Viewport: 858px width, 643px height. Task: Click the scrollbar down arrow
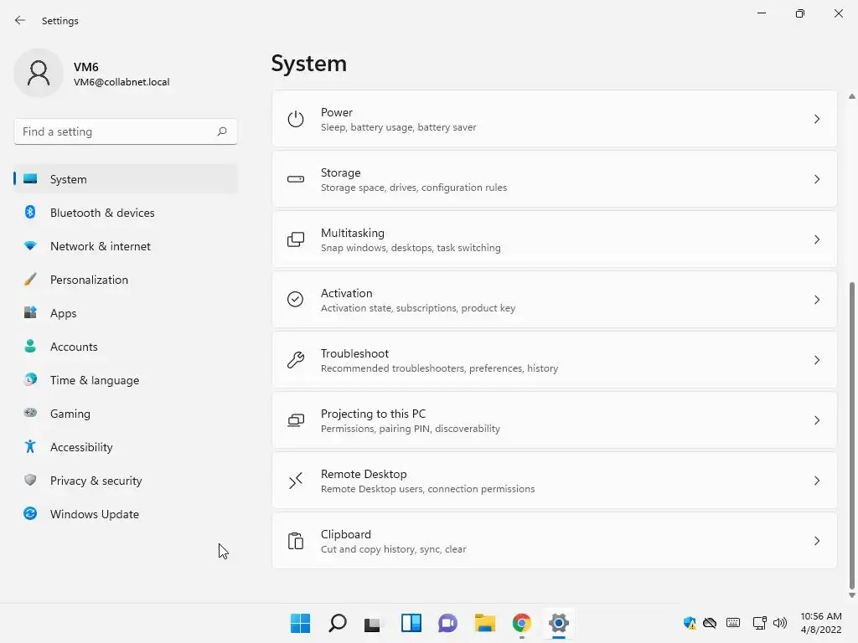point(851,595)
